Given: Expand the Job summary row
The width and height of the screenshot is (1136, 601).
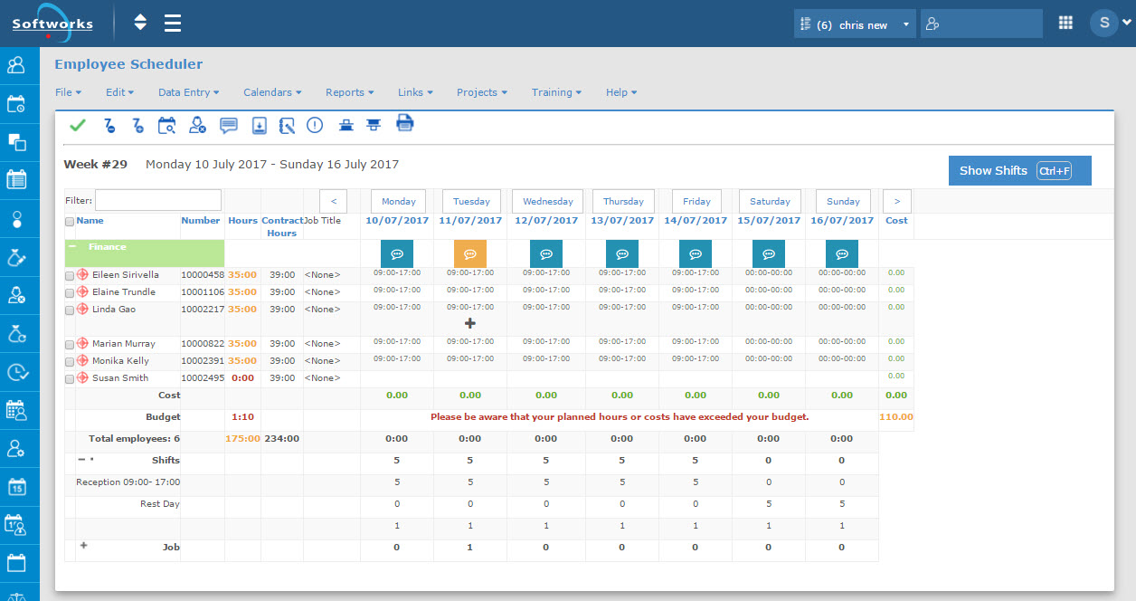Looking at the screenshot, I should (x=84, y=546).
